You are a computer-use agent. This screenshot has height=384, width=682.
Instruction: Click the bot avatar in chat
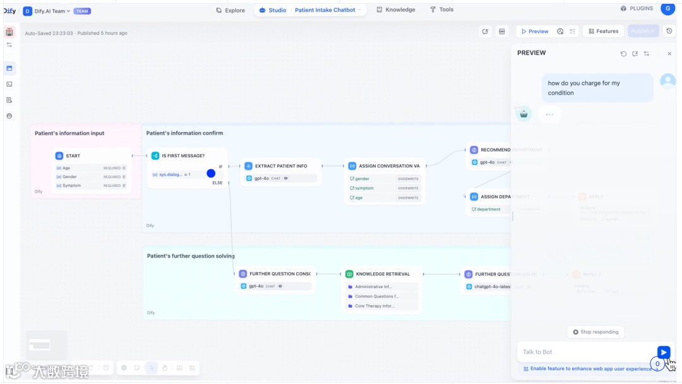523,114
